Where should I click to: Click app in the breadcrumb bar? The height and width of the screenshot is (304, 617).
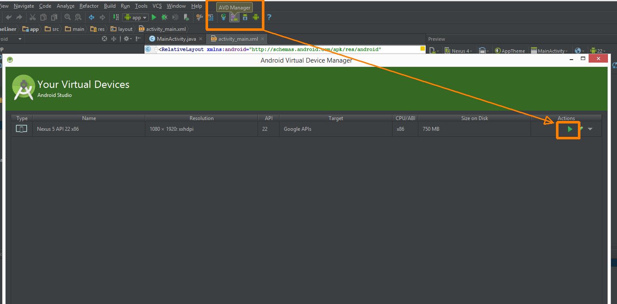(x=31, y=29)
